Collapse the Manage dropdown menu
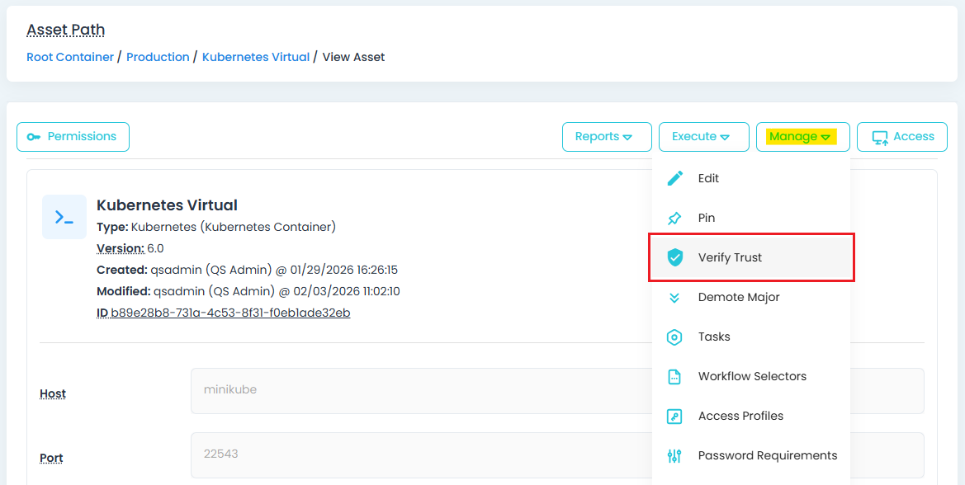965x485 pixels. point(802,137)
